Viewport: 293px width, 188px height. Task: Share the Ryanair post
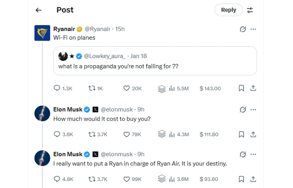[253, 89]
